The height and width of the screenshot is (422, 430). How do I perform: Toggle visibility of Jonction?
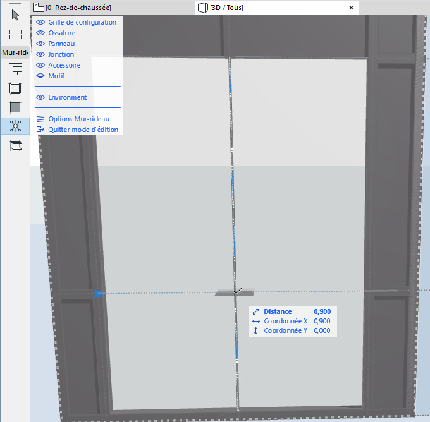coord(40,54)
